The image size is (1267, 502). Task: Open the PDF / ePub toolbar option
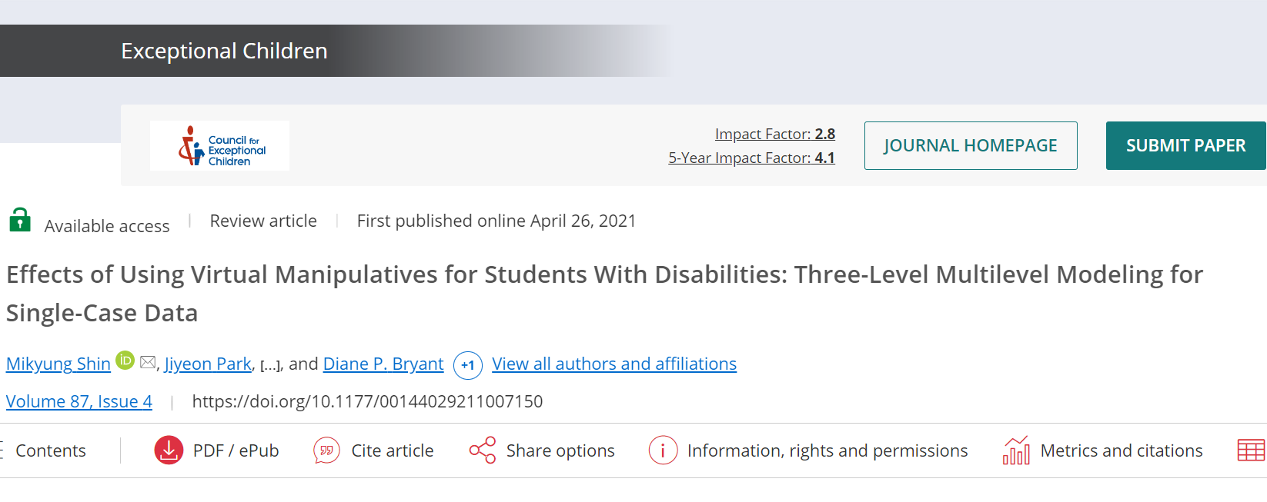point(236,450)
